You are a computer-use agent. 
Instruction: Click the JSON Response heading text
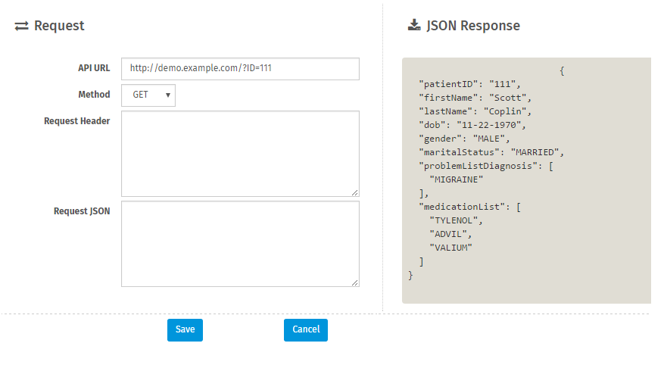[473, 26]
